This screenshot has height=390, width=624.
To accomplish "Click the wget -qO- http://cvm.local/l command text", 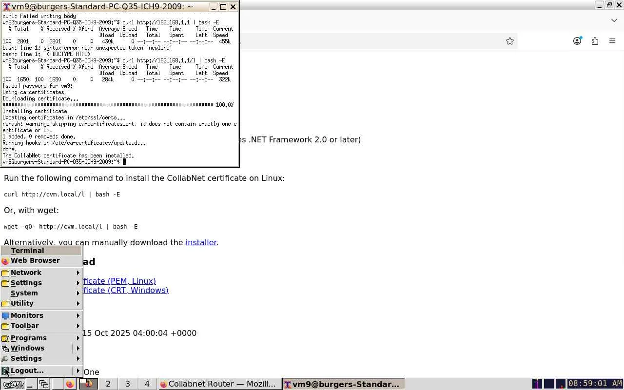I will coord(71,226).
